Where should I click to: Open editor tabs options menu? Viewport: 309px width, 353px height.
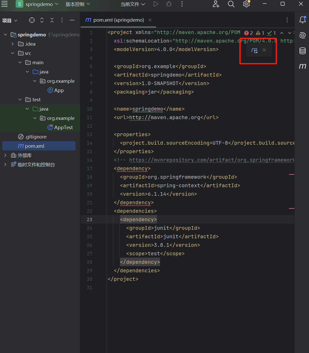coord(287,20)
